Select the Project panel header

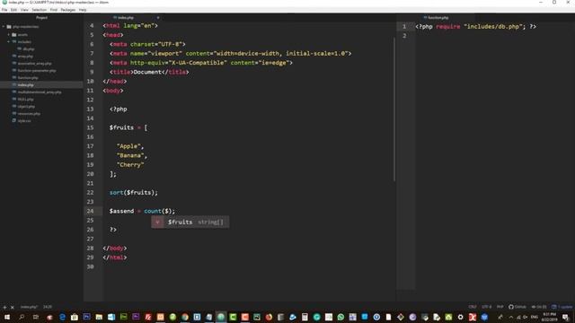tap(41, 18)
